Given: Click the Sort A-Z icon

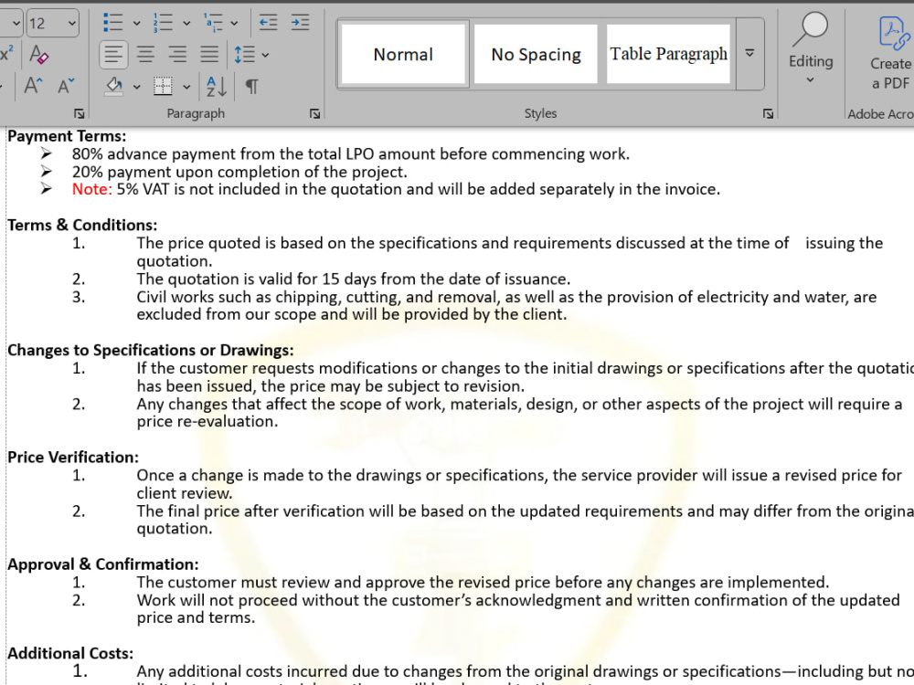Looking at the screenshot, I should (217, 86).
